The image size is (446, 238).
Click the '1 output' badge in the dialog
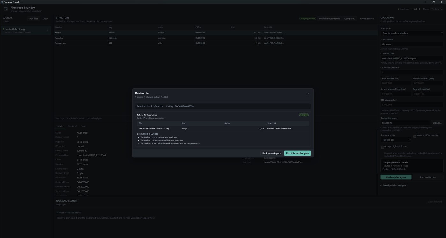[x=304, y=115]
